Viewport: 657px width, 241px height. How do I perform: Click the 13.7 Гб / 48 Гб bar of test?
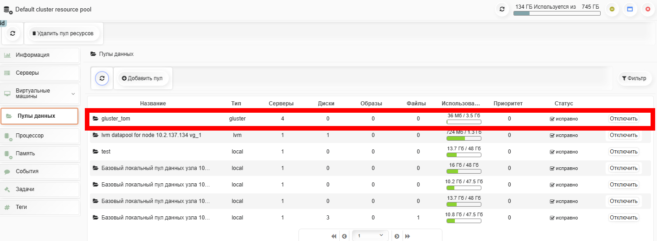coord(464,155)
